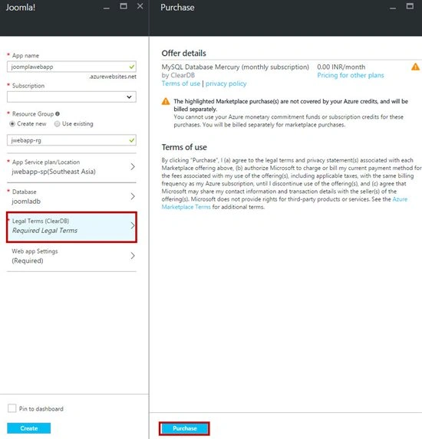Select the Use existing radio button

pos(58,124)
